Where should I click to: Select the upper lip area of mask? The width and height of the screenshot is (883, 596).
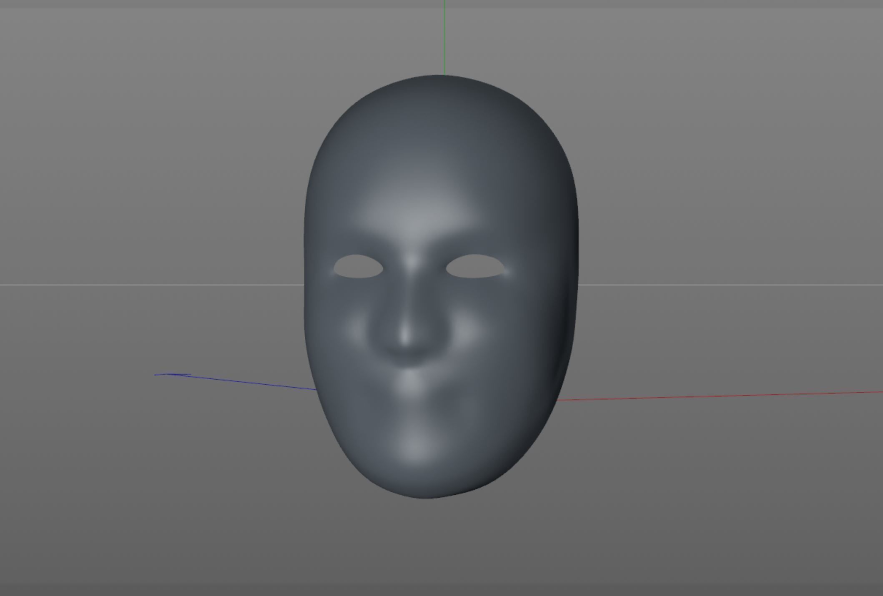click(x=411, y=379)
